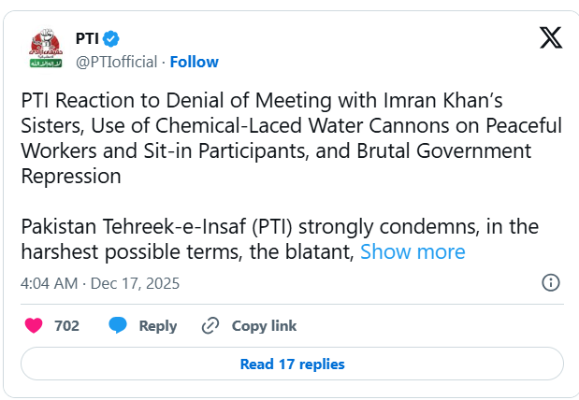Open the 4:04 AM time link
579x400 pixels.
click(49, 282)
